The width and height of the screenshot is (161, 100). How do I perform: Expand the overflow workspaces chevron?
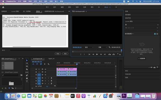tap(116, 7)
